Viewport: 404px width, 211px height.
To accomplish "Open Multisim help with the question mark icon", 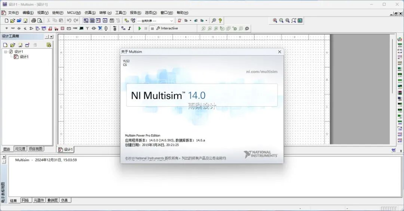I will 220,21.
